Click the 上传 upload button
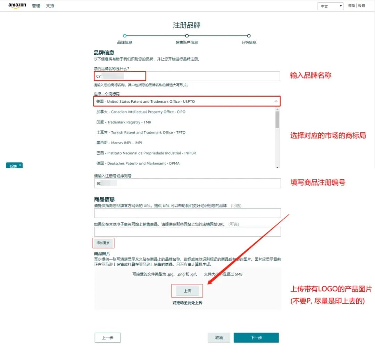Image resolution: width=375 pixels, height=356 pixels. pos(187,291)
